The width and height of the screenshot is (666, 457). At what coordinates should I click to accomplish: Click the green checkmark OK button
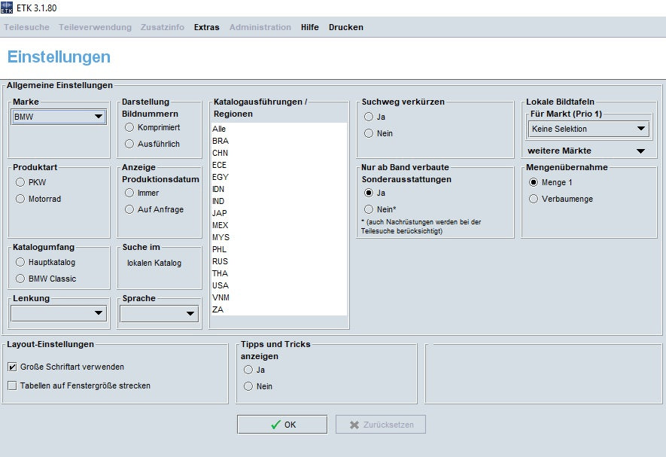tap(282, 425)
